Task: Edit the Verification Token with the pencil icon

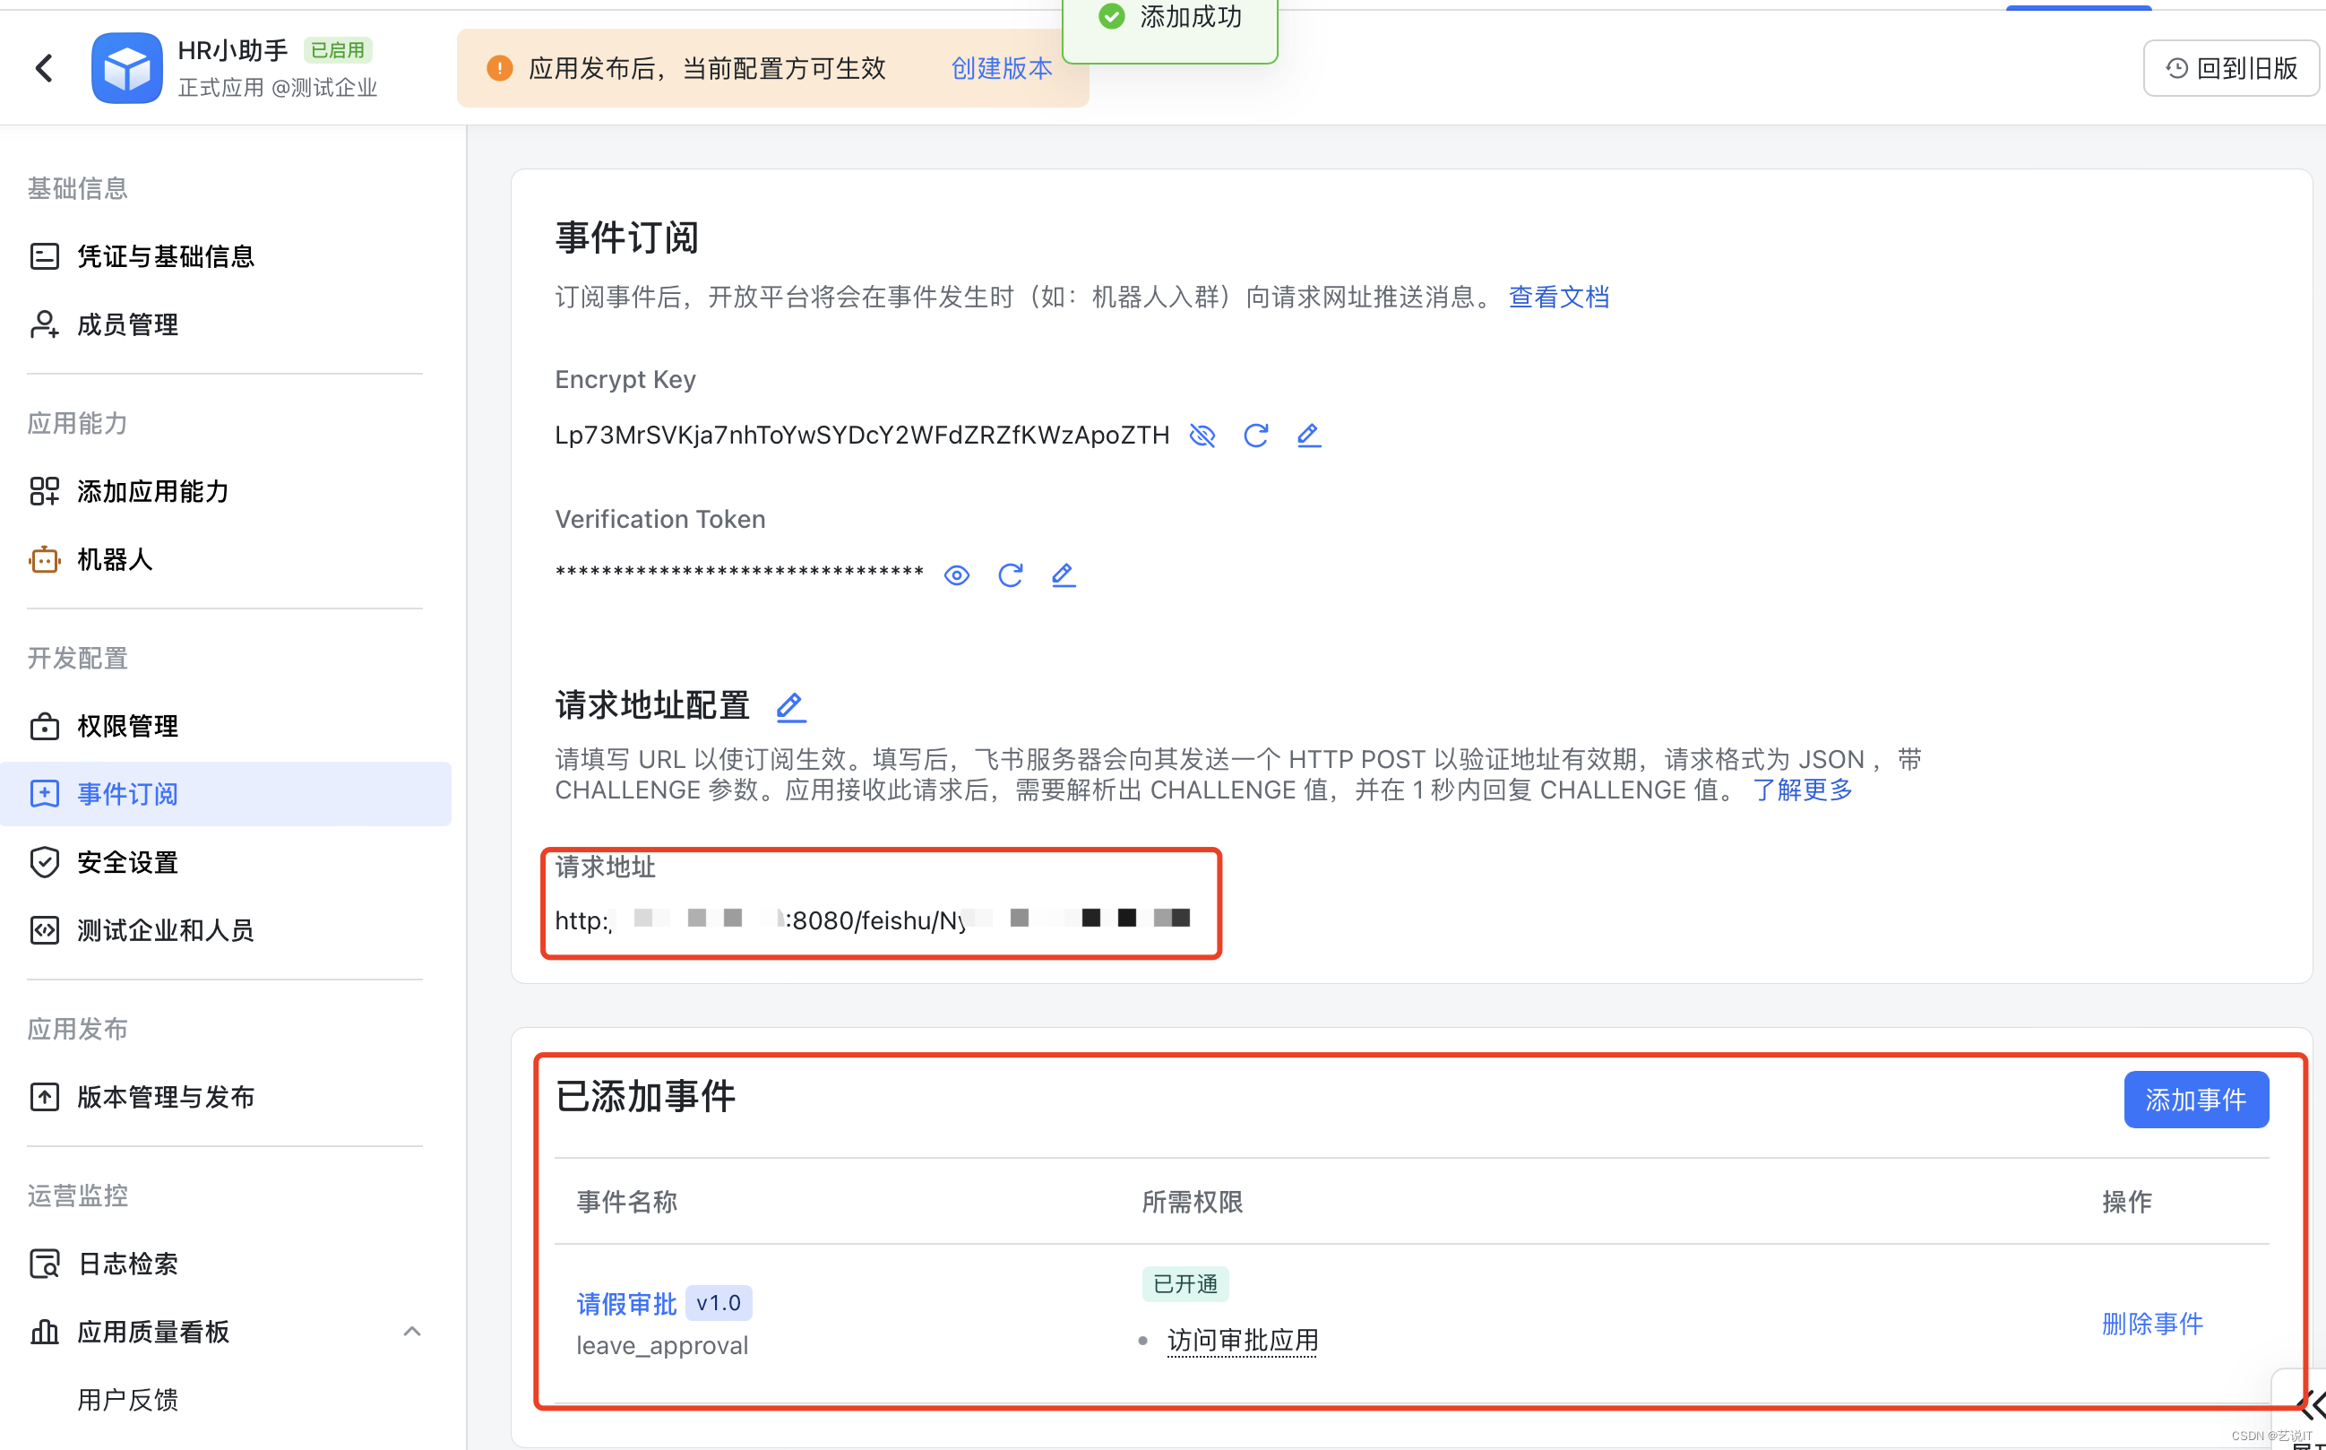Action: click(x=1064, y=575)
